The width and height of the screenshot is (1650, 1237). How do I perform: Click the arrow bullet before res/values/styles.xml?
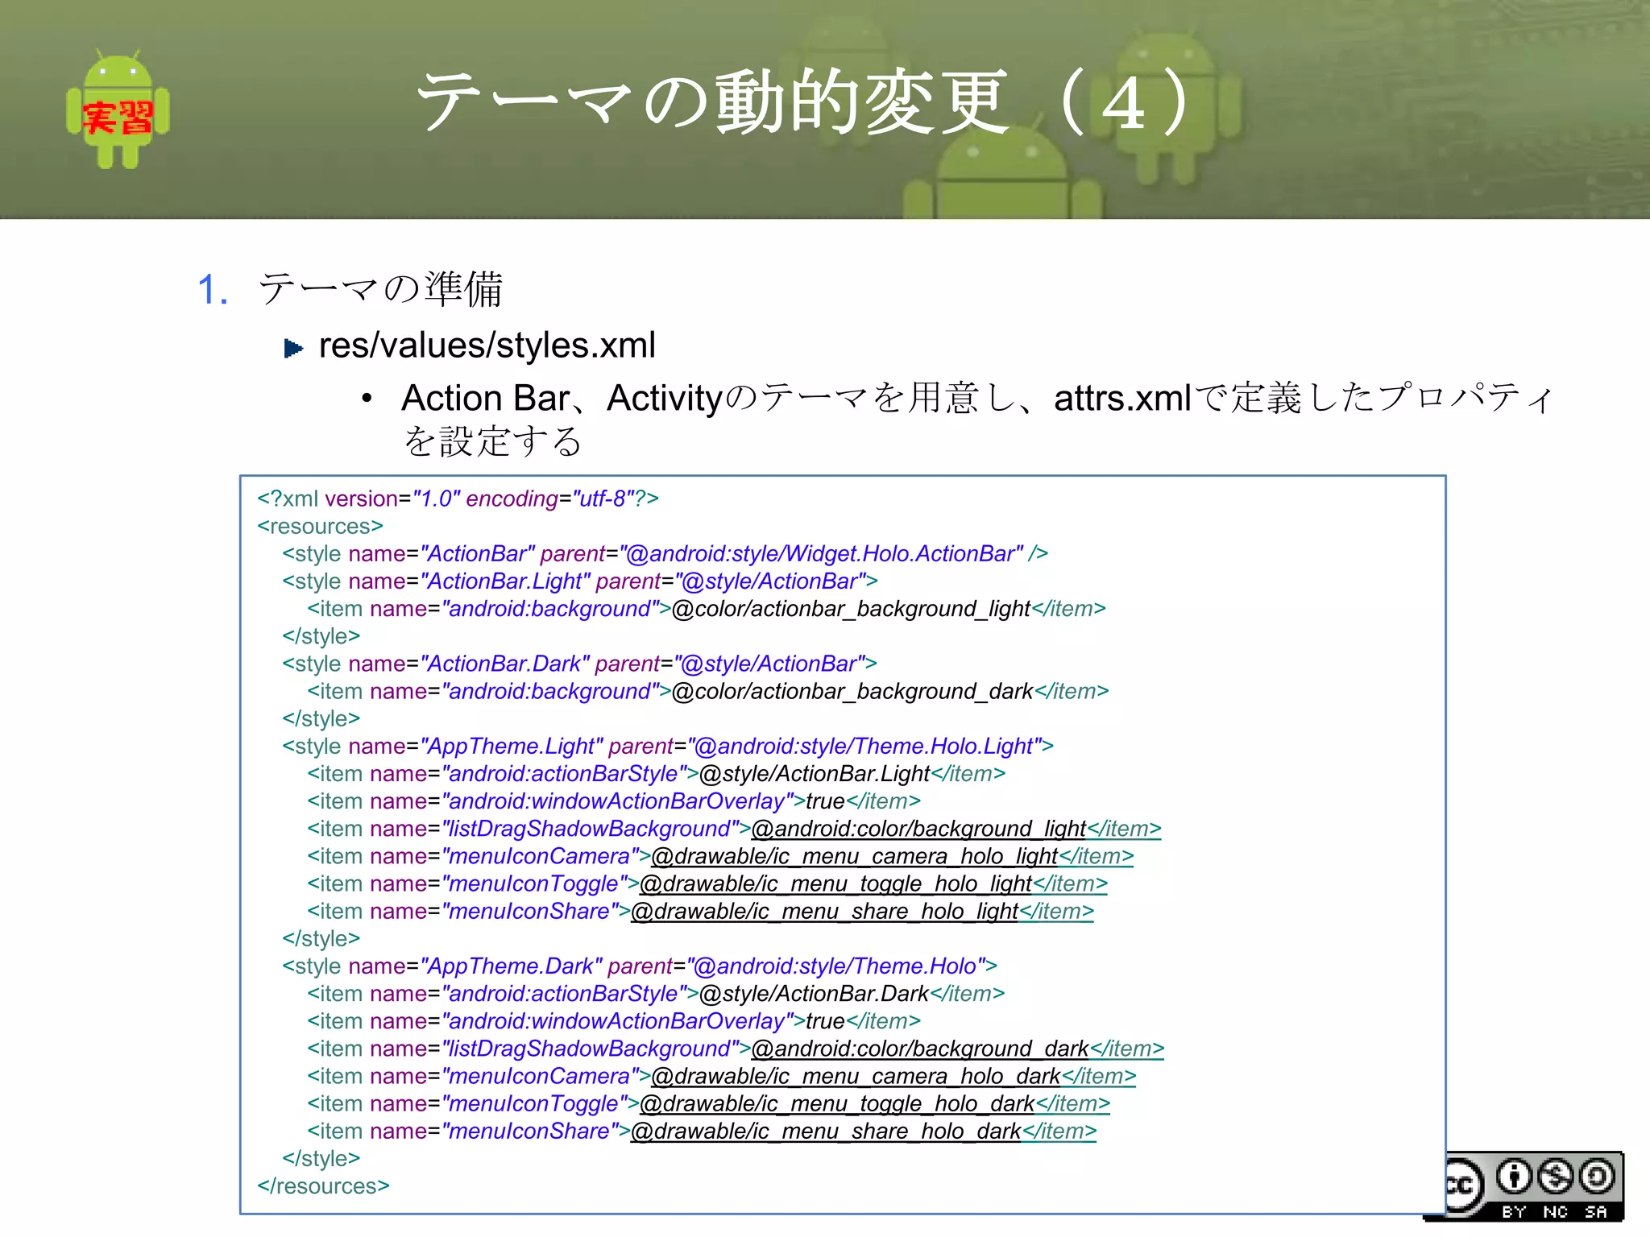pyautogui.click(x=293, y=349)
